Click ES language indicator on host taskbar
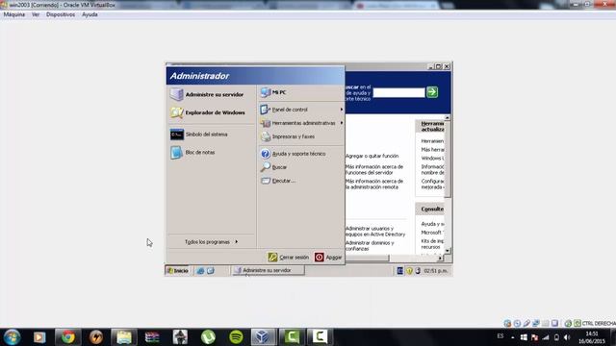The width and height of the screenshot is (616, 346). click(x=500, y=336)
